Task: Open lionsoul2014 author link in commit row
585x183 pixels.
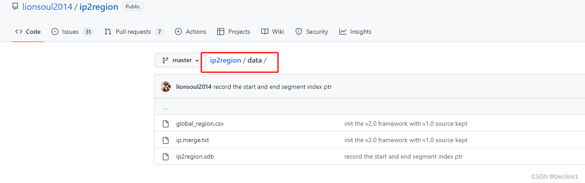Action: point(194,87)
